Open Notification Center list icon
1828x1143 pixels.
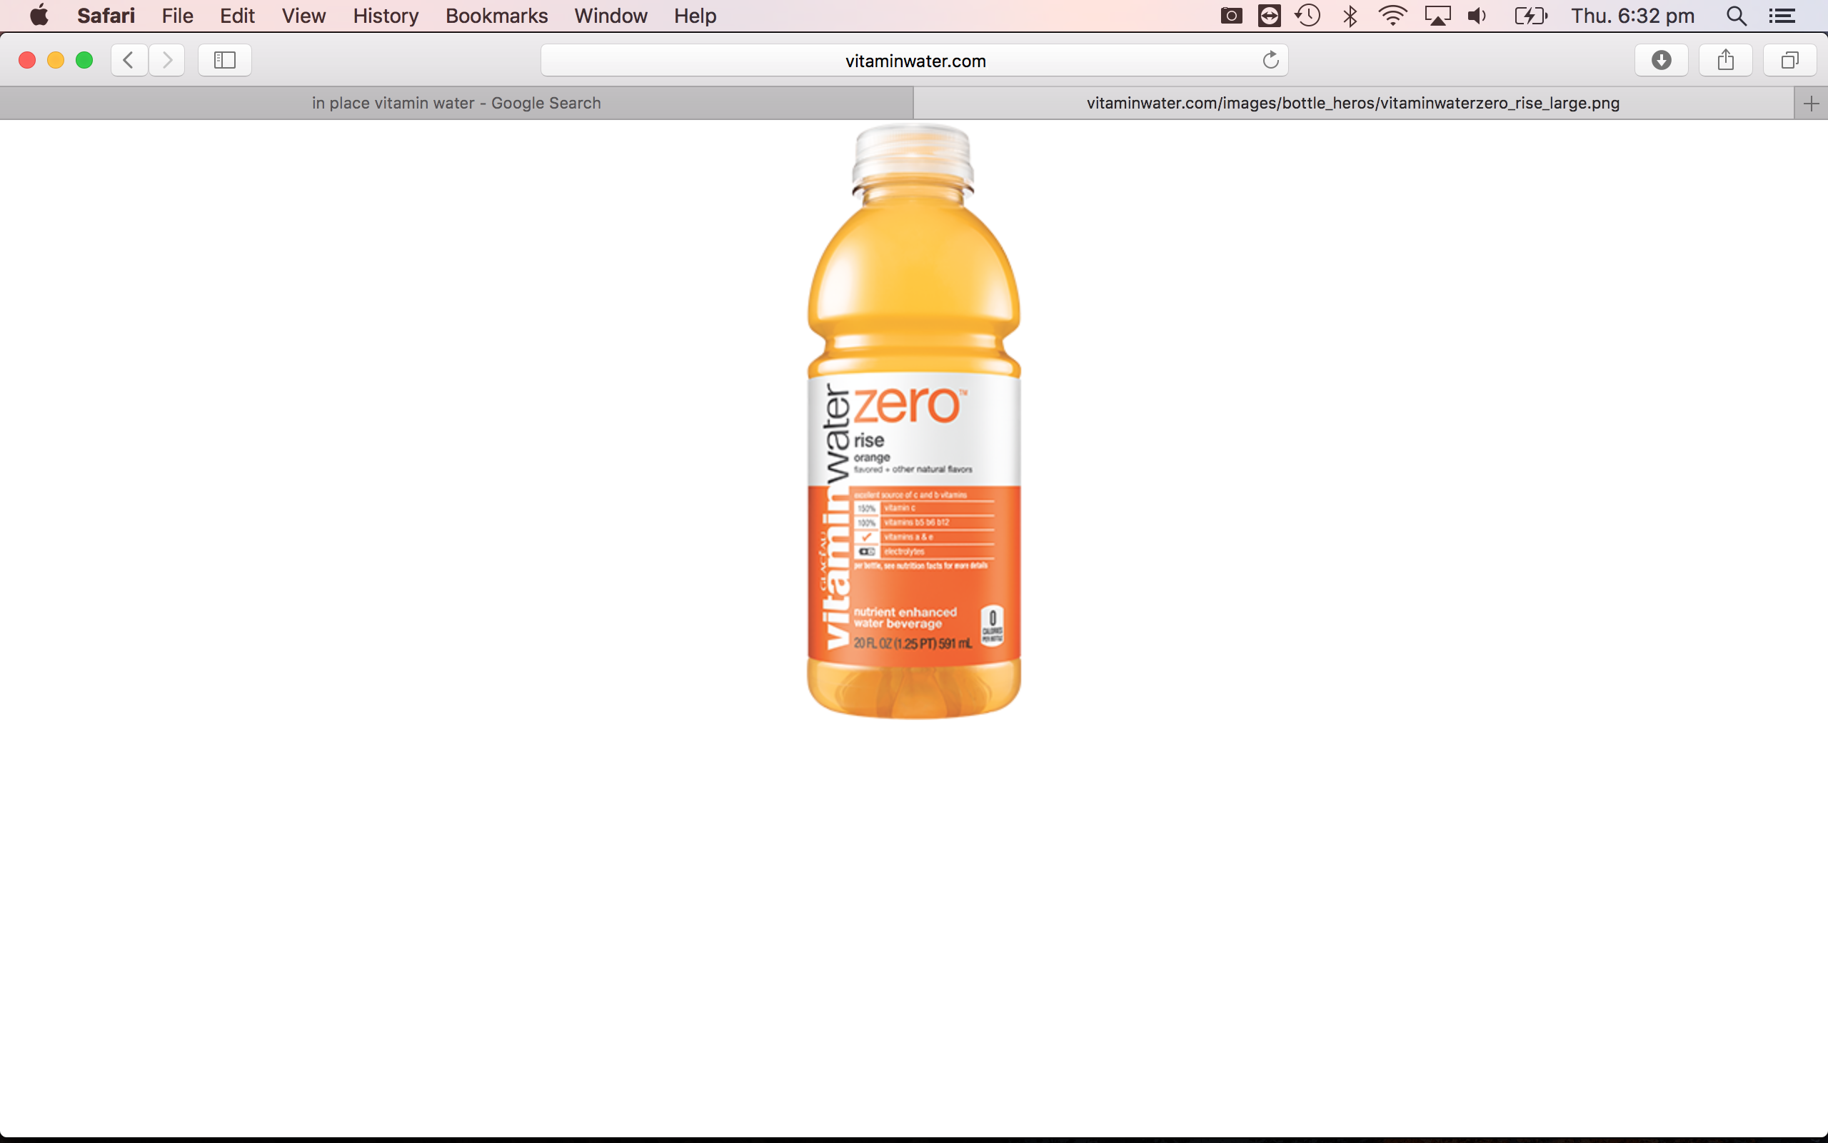coord(1782,16)
